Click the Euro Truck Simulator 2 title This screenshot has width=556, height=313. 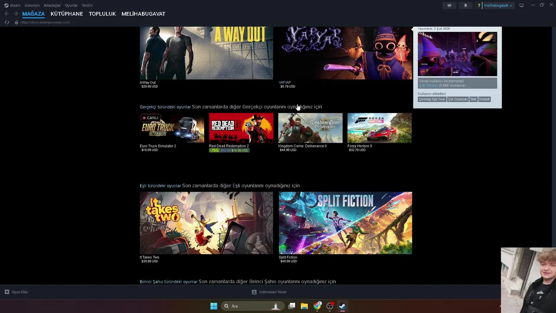coord(158,146)
